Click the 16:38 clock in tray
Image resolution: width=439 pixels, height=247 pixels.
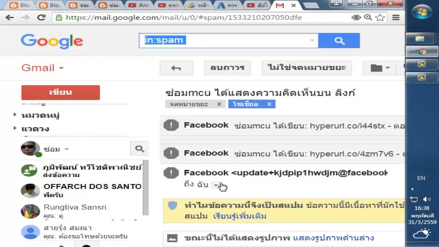(422, 208)
